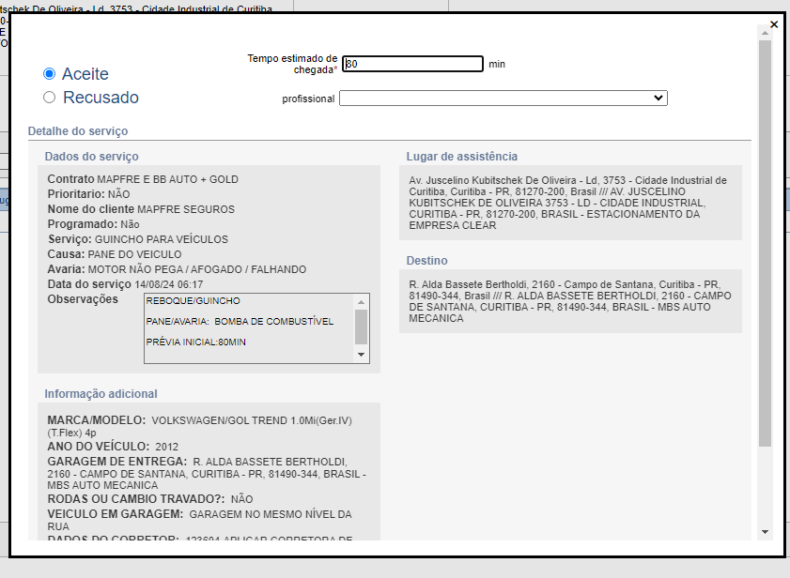This screenshot has width=790, height=578.
Task: Click the Prioritario: NÃO line
Action: click(x=88, y=194)
